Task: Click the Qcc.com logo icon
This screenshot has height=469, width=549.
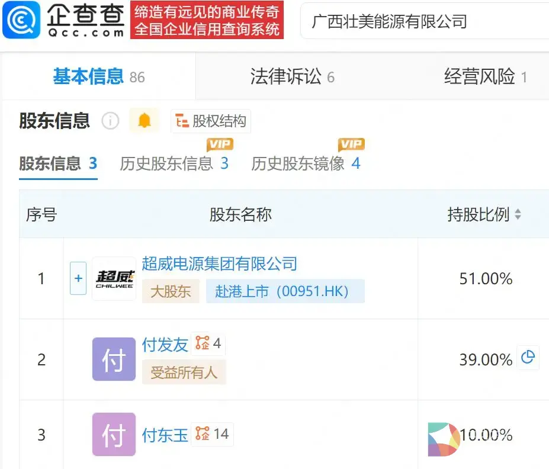Action: tap(21, 20)
